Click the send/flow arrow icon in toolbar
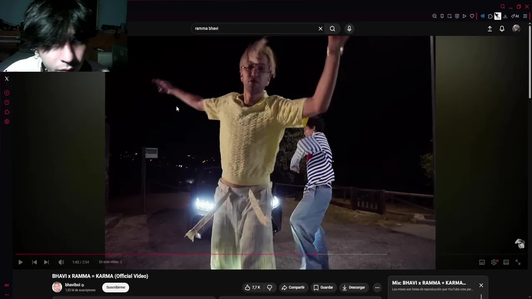 click(464, 16)
